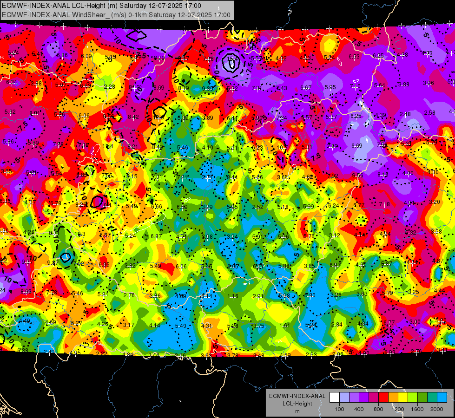Click the white swatch in the legend

tap(335, 398)
